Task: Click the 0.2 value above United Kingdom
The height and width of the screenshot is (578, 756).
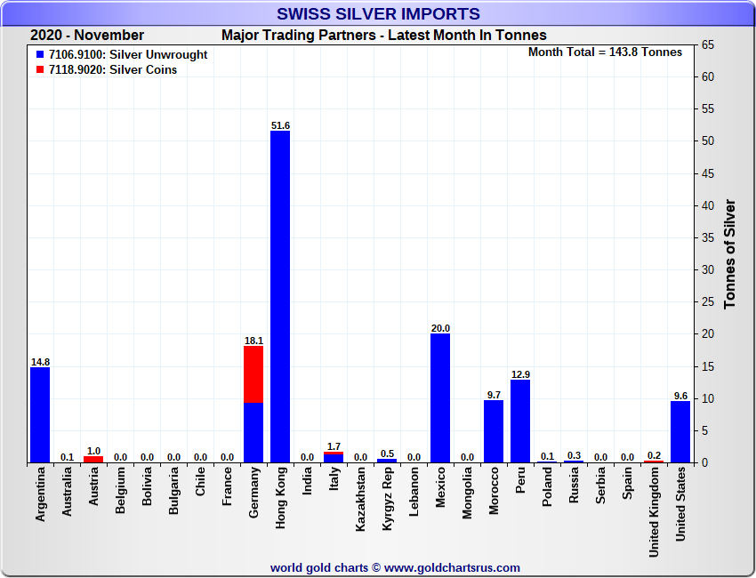Action: (x=654, y=455)
